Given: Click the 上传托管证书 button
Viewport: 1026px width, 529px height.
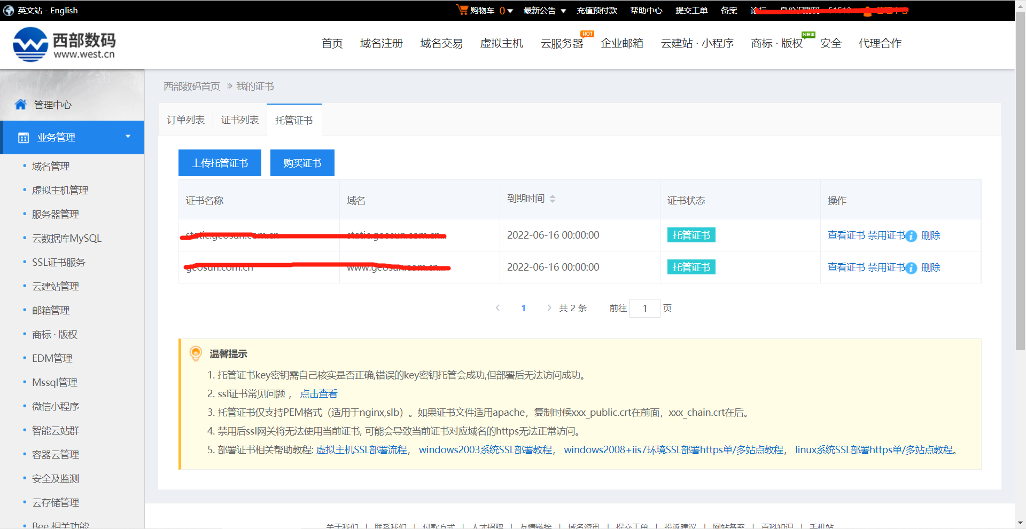Looking at the screenshot, I should pos(219,162).
